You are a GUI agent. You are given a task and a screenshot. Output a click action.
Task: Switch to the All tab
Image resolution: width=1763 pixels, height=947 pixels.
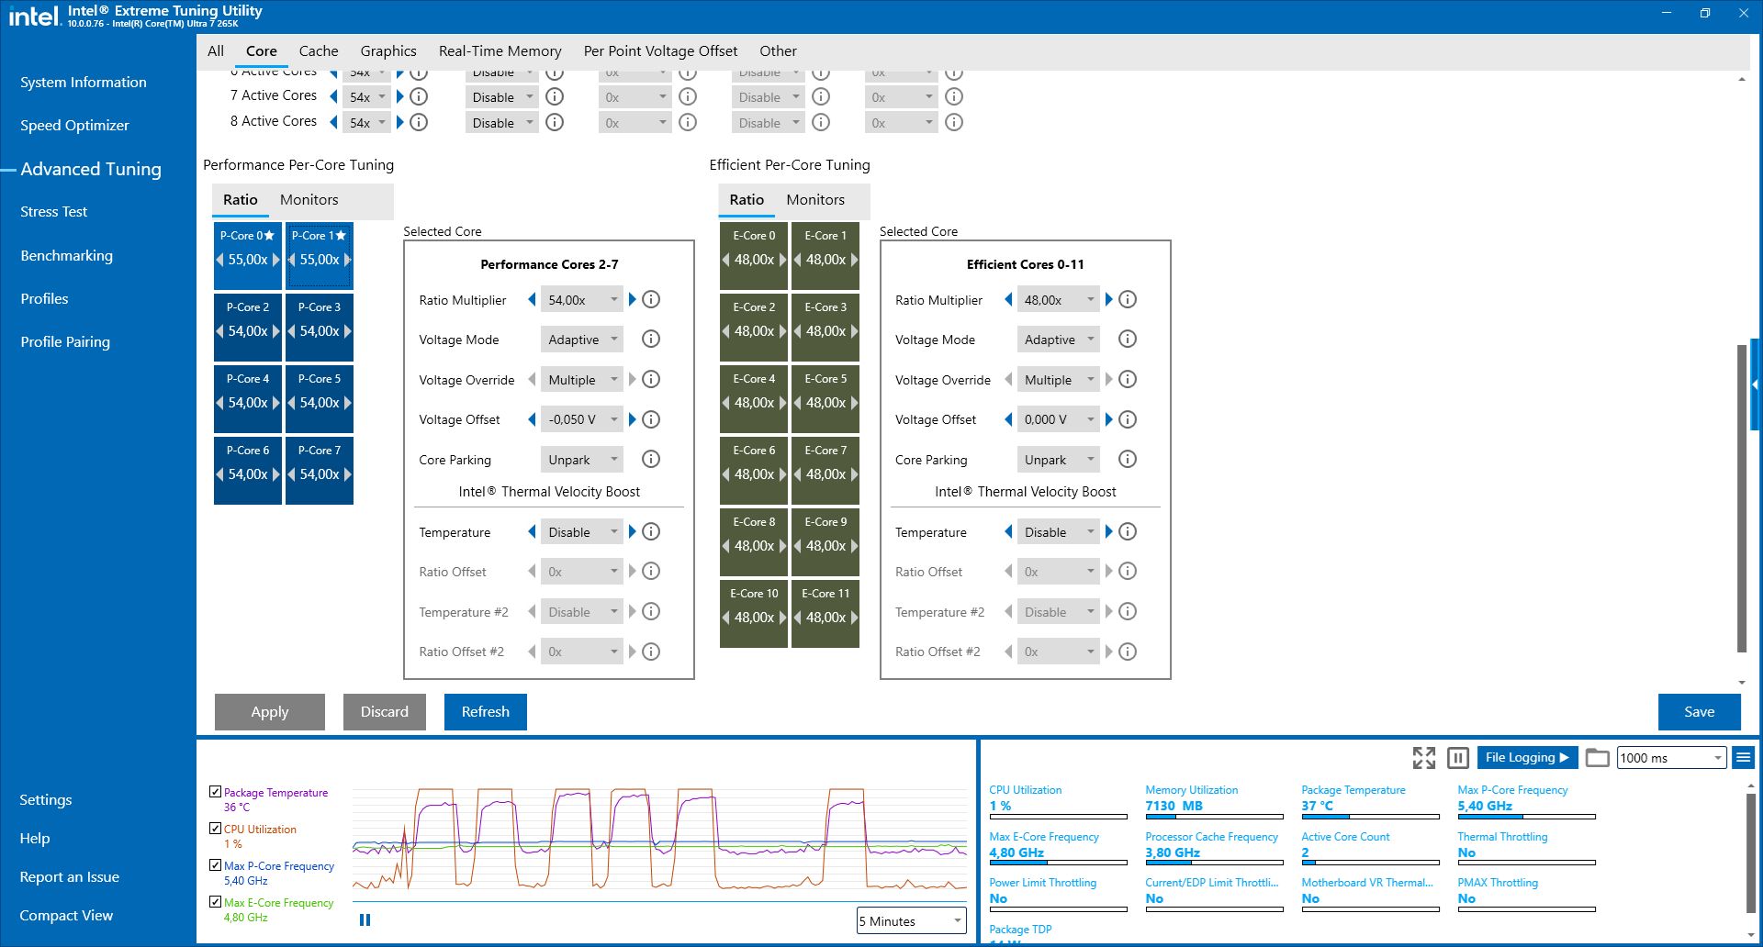(216, 51)
